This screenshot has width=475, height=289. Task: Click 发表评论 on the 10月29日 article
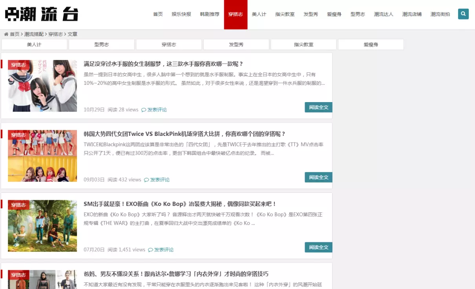[x=154, y=110]
